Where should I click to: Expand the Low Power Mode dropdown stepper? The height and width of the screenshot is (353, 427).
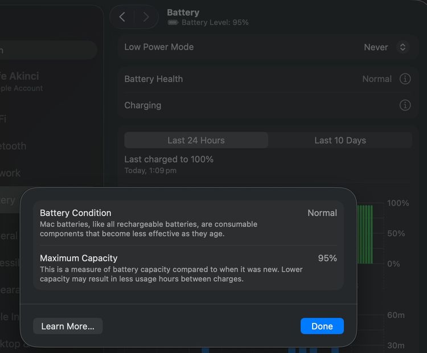(x=403, y=47)
